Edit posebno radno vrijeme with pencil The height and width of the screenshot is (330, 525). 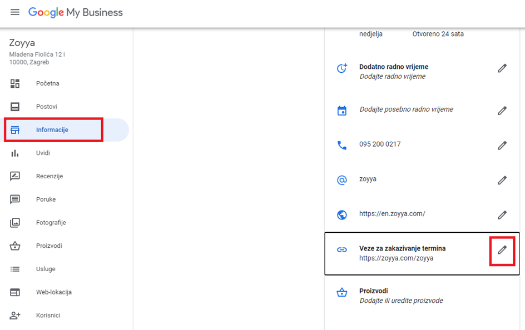click(x=502, y=111)
